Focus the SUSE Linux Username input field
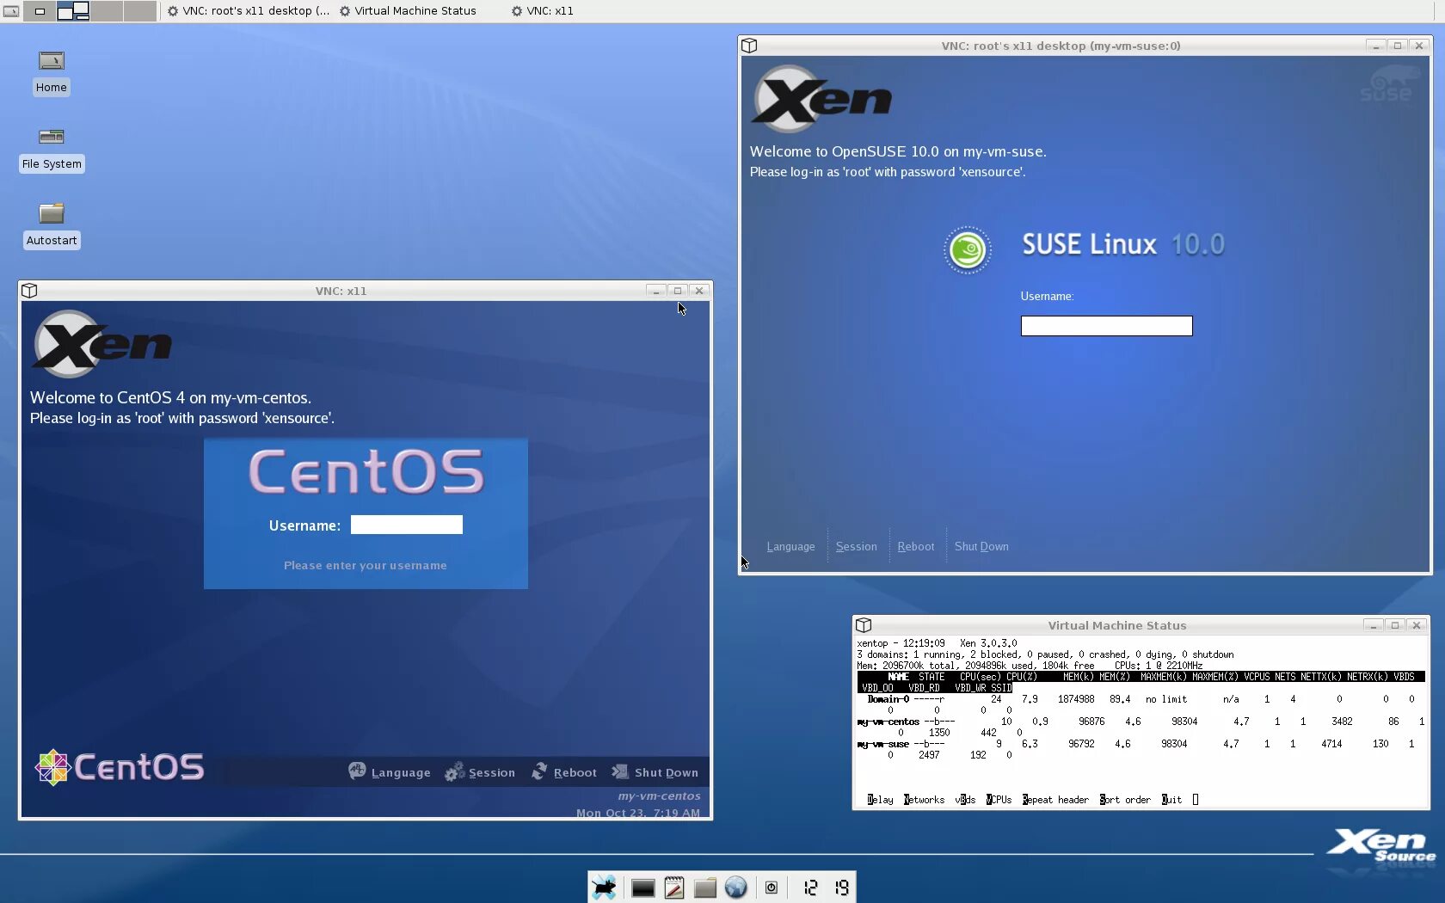1445x903 pixels. 1106,326
